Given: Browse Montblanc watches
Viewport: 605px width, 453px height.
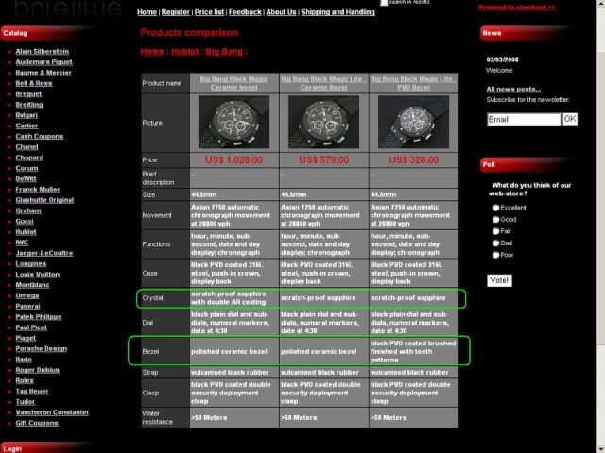Looking at the screenshot, I should pos(32,285).
